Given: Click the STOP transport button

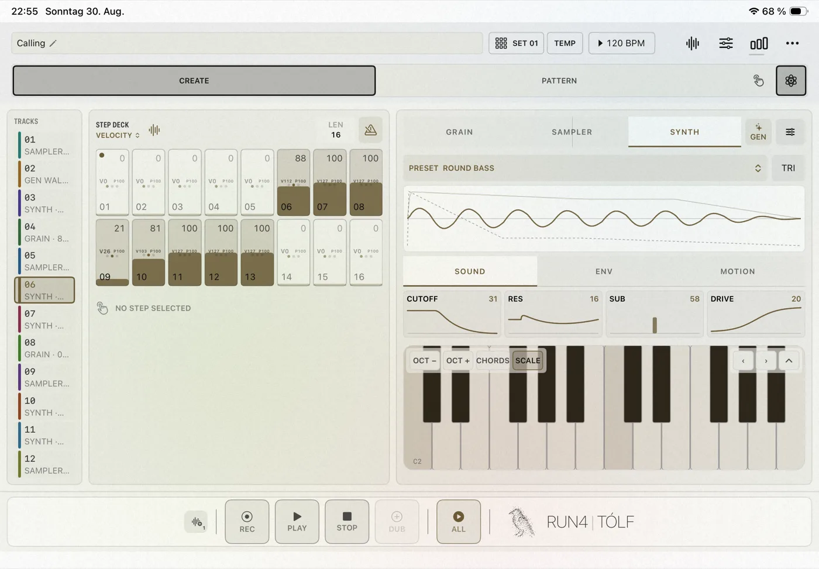Looking at the screenshot, I should pyautogui.click(x=347, y=522).
